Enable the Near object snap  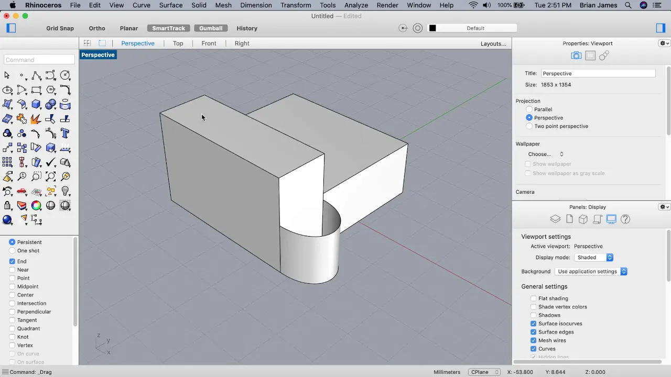pos(12,270)
